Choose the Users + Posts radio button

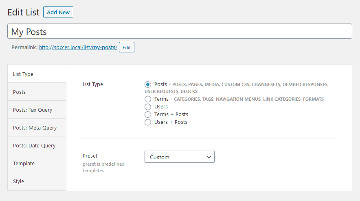[x=148, y=122]
